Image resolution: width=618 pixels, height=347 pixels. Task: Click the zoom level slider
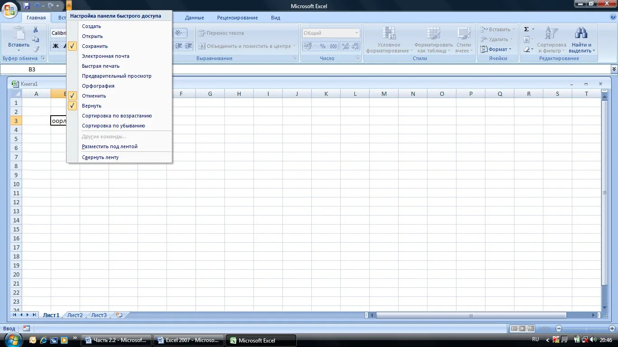(586, 328)
